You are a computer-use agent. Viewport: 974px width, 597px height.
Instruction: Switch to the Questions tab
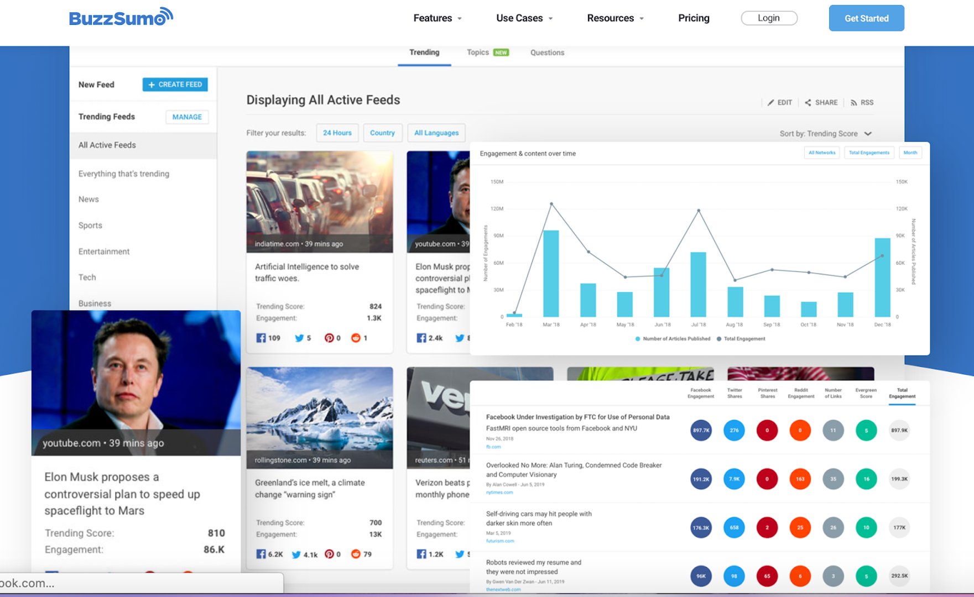[547, 53]
